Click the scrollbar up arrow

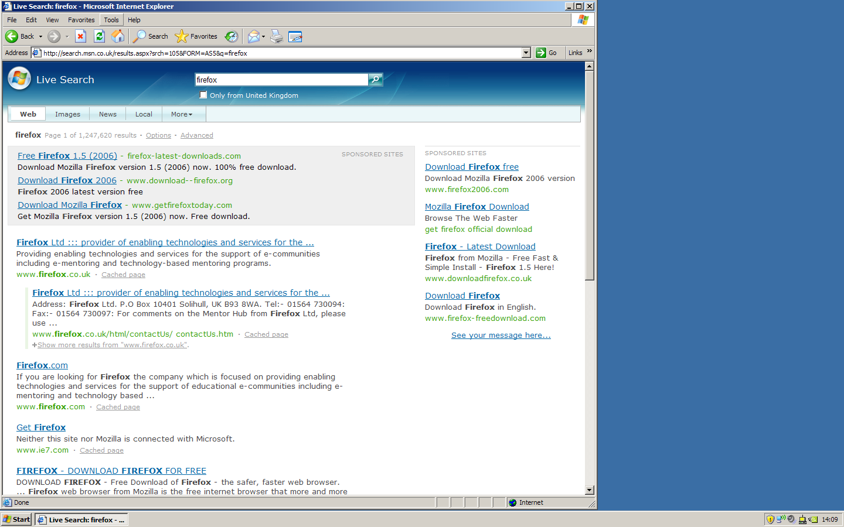point(590,66)
